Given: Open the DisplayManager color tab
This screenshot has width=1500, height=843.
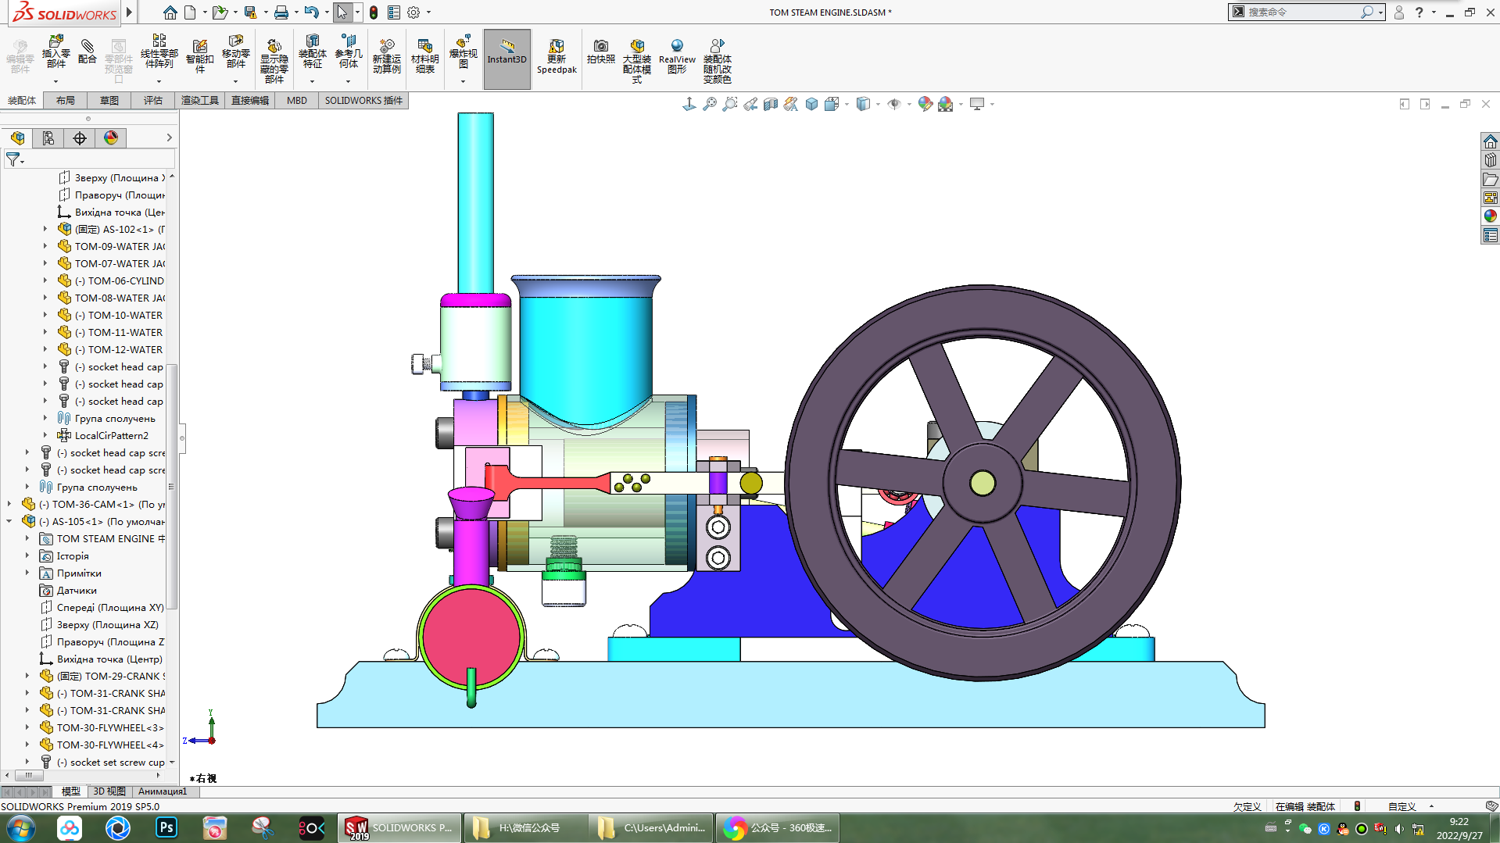Looking at the screenshot, I should point(111,138).
